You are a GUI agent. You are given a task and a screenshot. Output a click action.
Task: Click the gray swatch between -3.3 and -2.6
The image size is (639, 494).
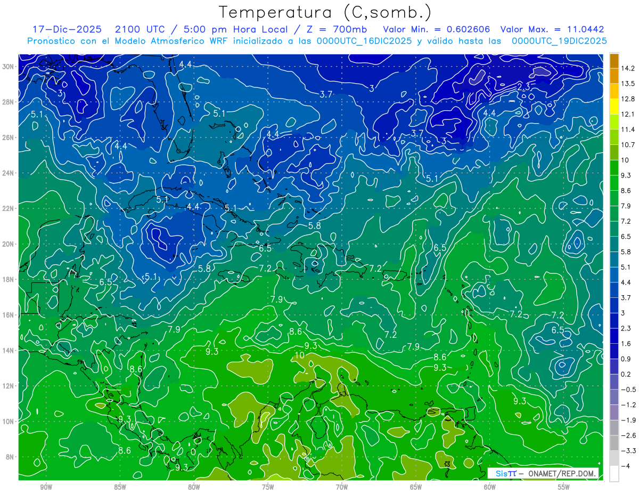(614, 443)
